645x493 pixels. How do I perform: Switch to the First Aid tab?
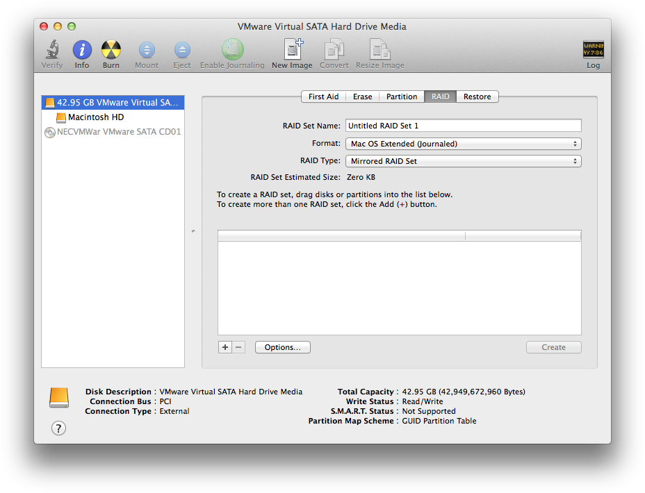tap(323, 97)
